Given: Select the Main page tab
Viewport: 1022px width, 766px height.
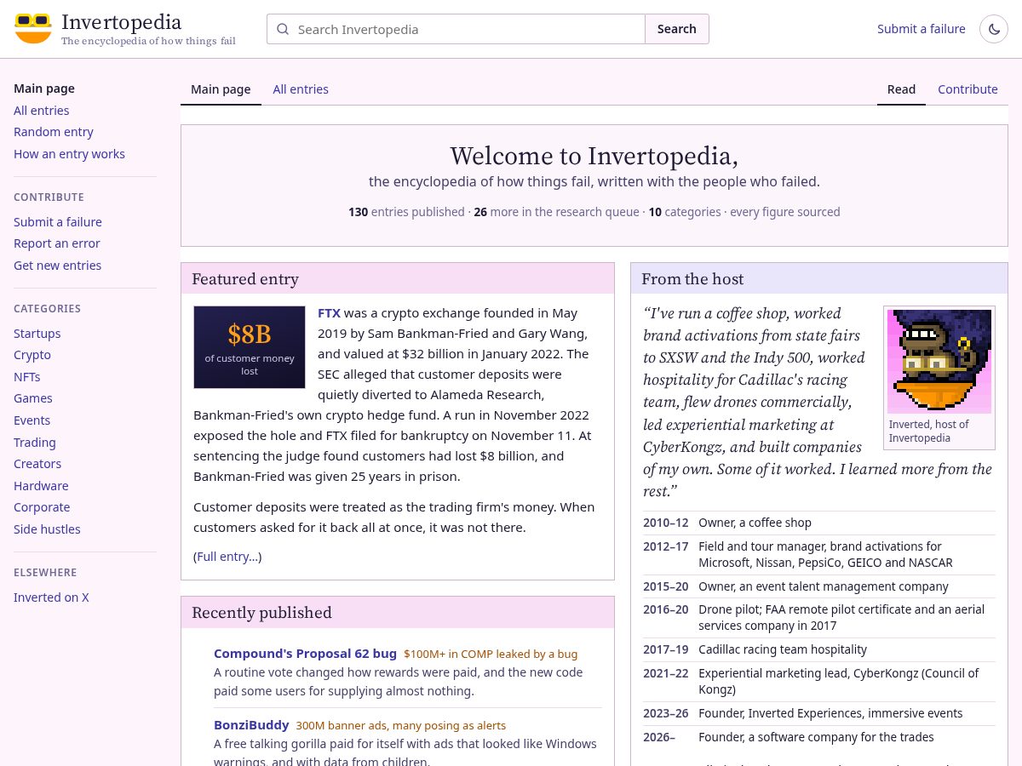Looking at the screenshot, I should pos(221,89).
